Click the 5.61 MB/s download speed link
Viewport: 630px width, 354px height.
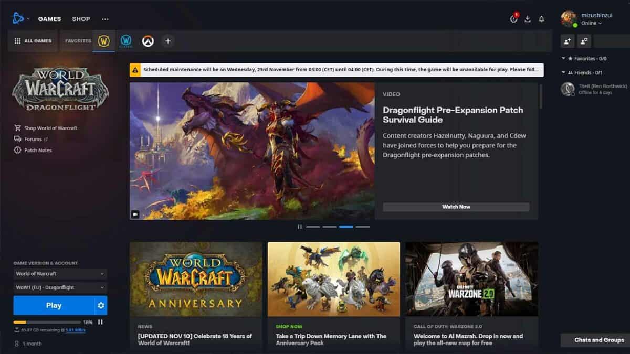pos(75,330)
